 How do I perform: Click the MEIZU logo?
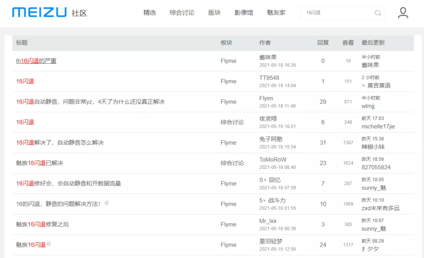coord(39,13)
